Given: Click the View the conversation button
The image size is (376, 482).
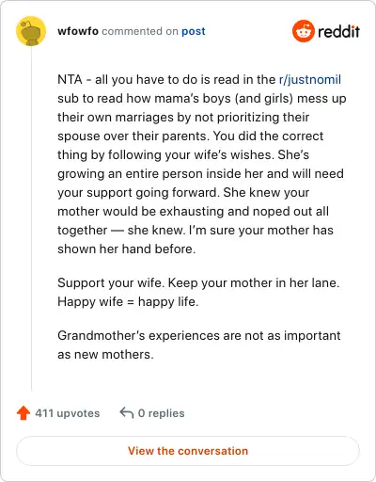Looking at the screenshot, I should point(188,451).
